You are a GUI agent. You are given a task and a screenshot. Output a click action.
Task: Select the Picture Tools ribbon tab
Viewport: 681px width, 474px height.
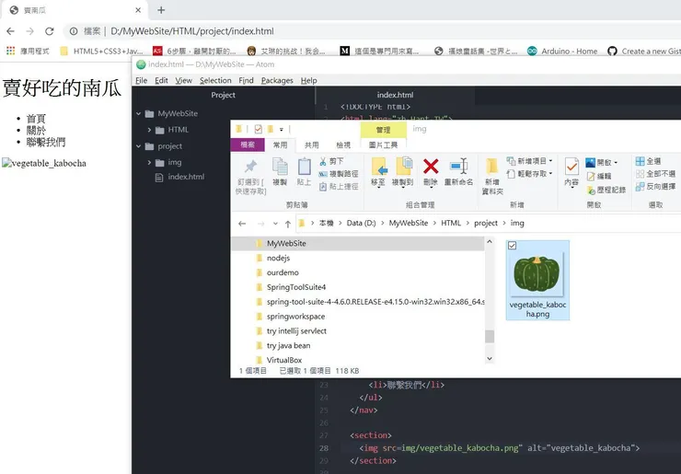(x=383, y=145)
